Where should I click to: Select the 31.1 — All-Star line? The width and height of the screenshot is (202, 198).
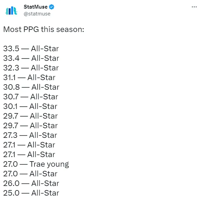[x=30, y=77]
